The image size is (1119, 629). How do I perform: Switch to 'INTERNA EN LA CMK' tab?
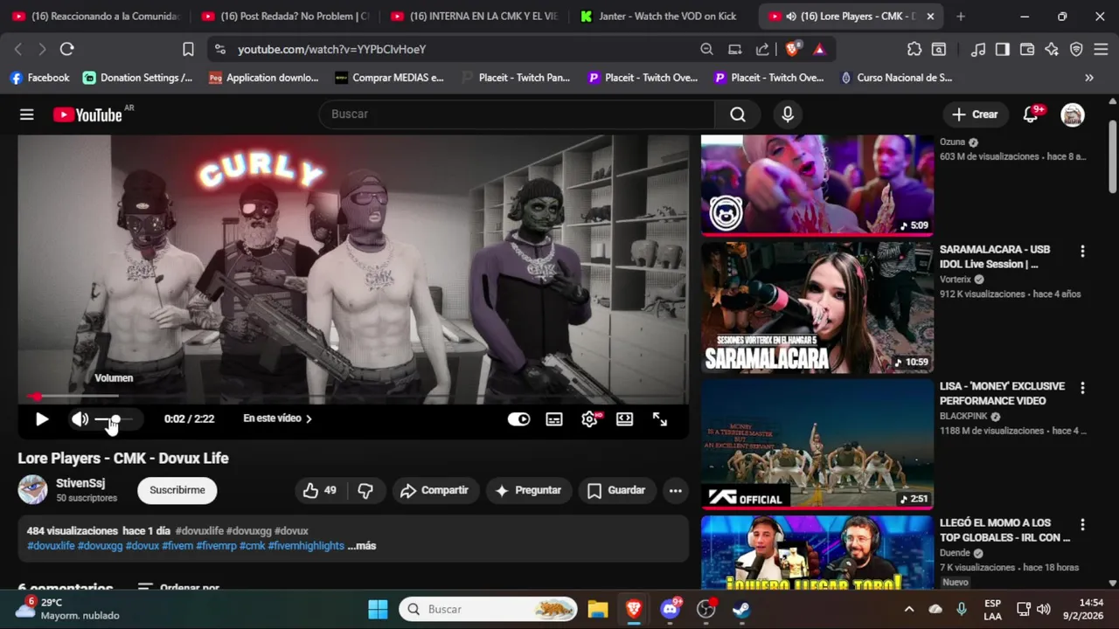[474, 16]
